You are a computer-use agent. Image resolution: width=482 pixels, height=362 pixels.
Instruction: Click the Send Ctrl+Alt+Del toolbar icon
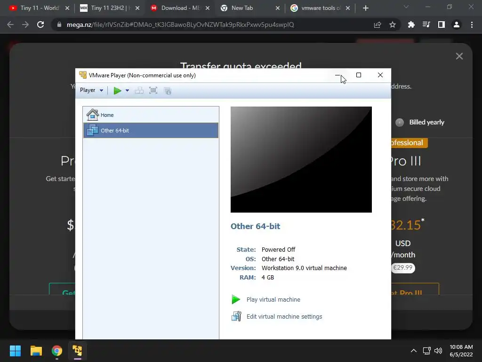(x=139, y=90)
